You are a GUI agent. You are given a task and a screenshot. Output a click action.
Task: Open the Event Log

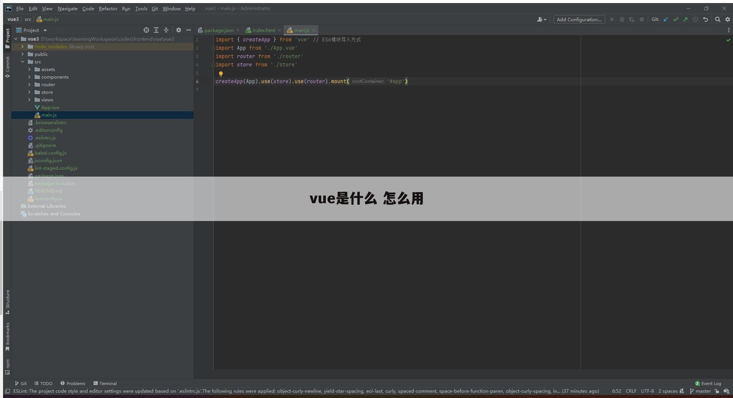[x=708, y=383]
